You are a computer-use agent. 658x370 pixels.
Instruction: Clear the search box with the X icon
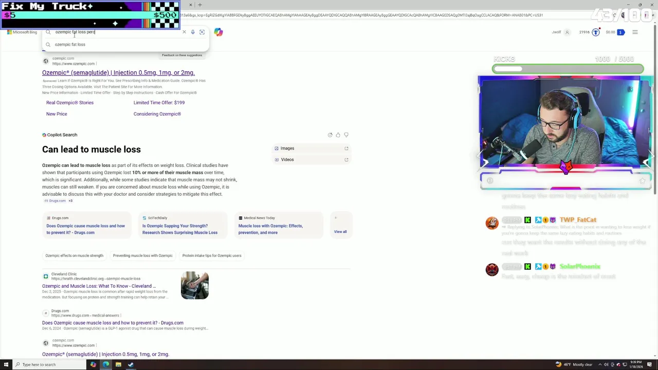(x=184, y=32)
